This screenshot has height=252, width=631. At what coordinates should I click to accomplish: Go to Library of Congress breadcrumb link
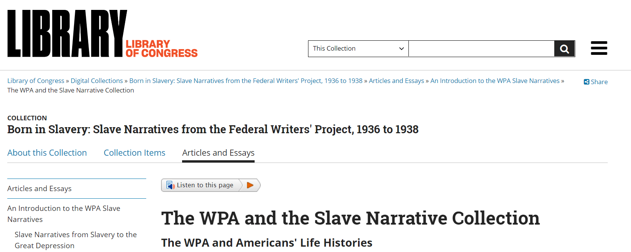pyautogui.click(x=36, y=81)
